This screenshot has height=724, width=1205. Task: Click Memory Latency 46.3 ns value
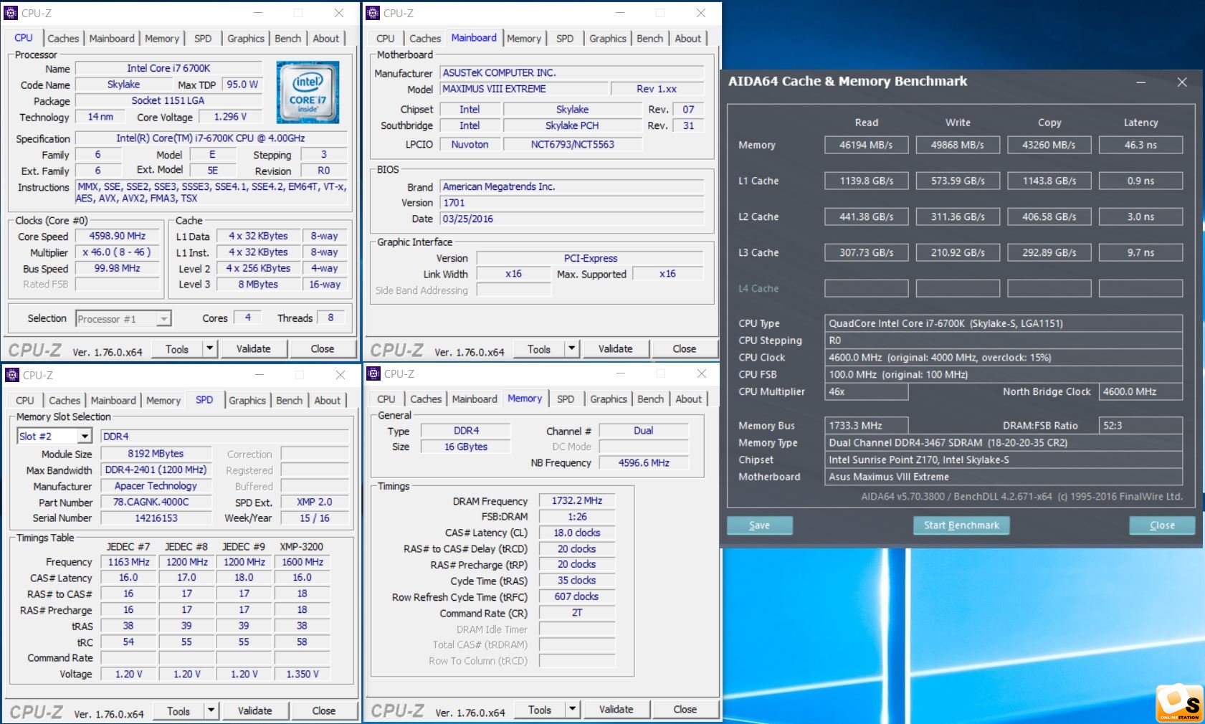pos(1140,145)
